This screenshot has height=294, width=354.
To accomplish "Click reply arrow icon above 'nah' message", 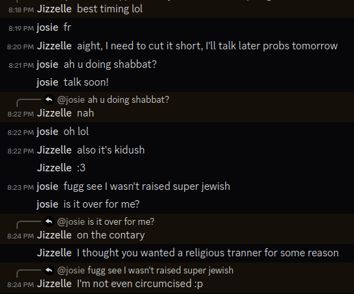I will click(x=49, y=99).
